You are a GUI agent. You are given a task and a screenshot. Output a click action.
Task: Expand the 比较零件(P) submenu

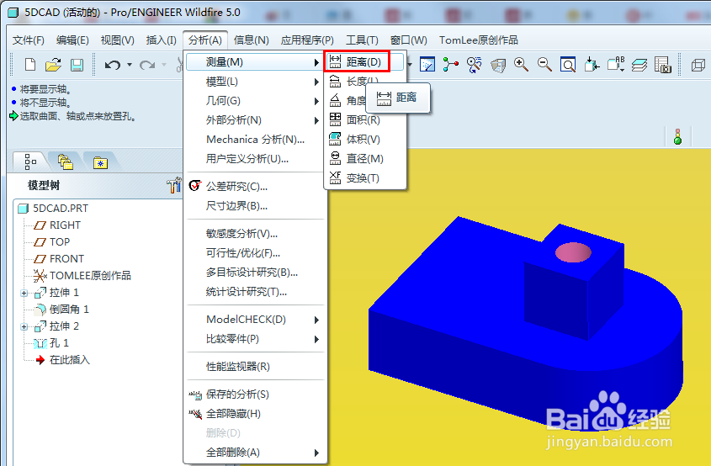click(255, 339)
